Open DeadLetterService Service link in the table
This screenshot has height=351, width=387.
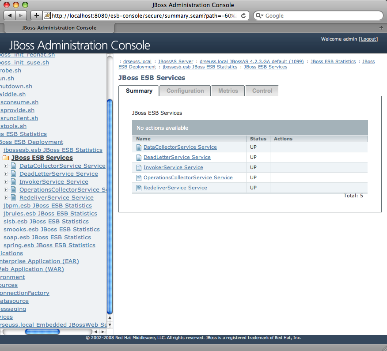177,157
